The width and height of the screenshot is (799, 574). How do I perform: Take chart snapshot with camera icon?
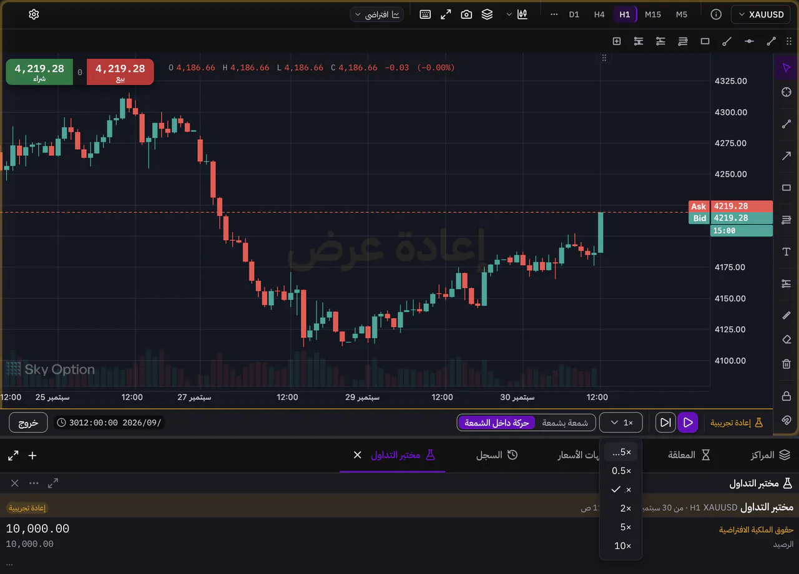(x=466, y=14)
